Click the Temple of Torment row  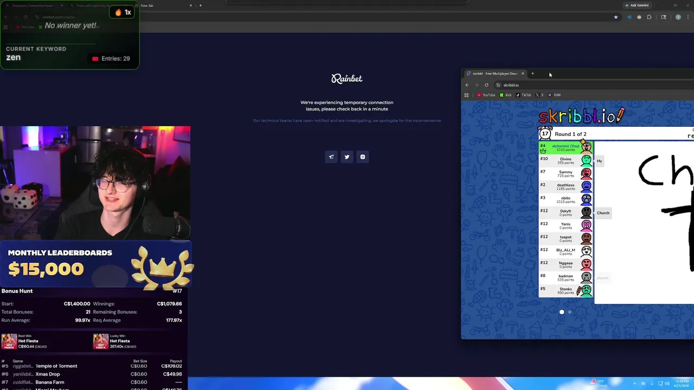coord(92,366)
